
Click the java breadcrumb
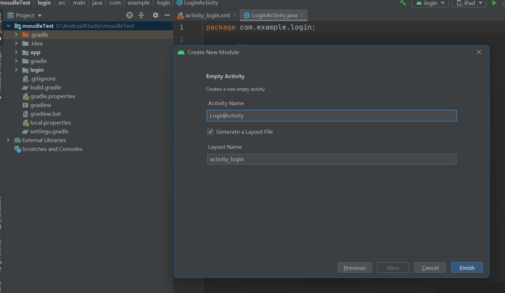click(x=97, y=3)
